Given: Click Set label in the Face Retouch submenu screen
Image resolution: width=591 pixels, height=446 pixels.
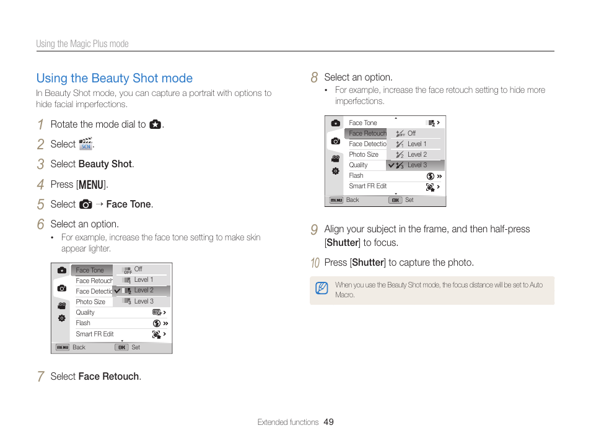Looking at the screenshot, I should point(409,200).
